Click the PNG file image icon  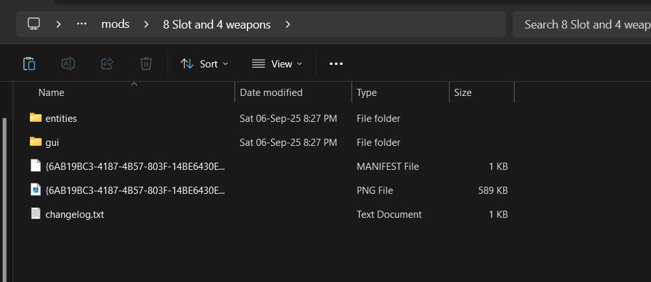coord(36,190)
